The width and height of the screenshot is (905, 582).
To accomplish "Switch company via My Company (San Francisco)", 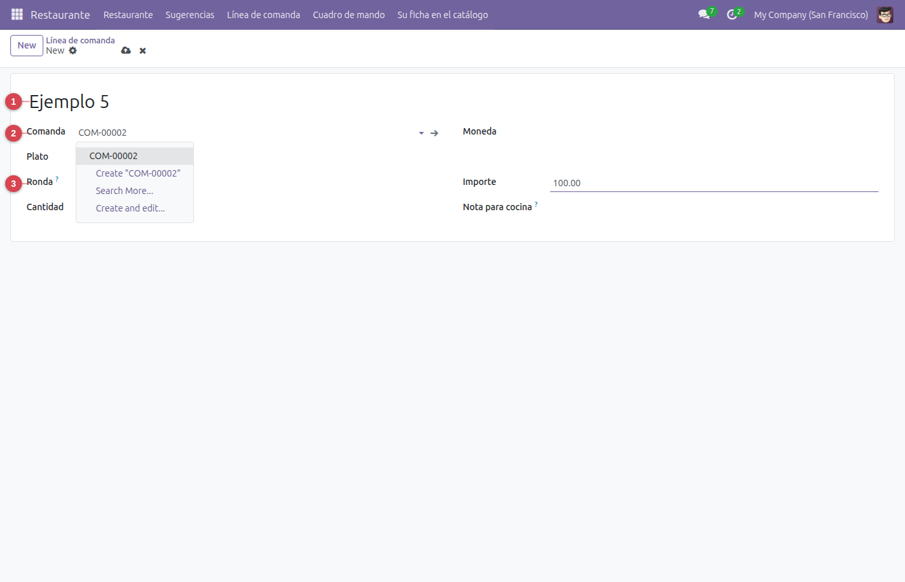I will click(x=811, y=14).
